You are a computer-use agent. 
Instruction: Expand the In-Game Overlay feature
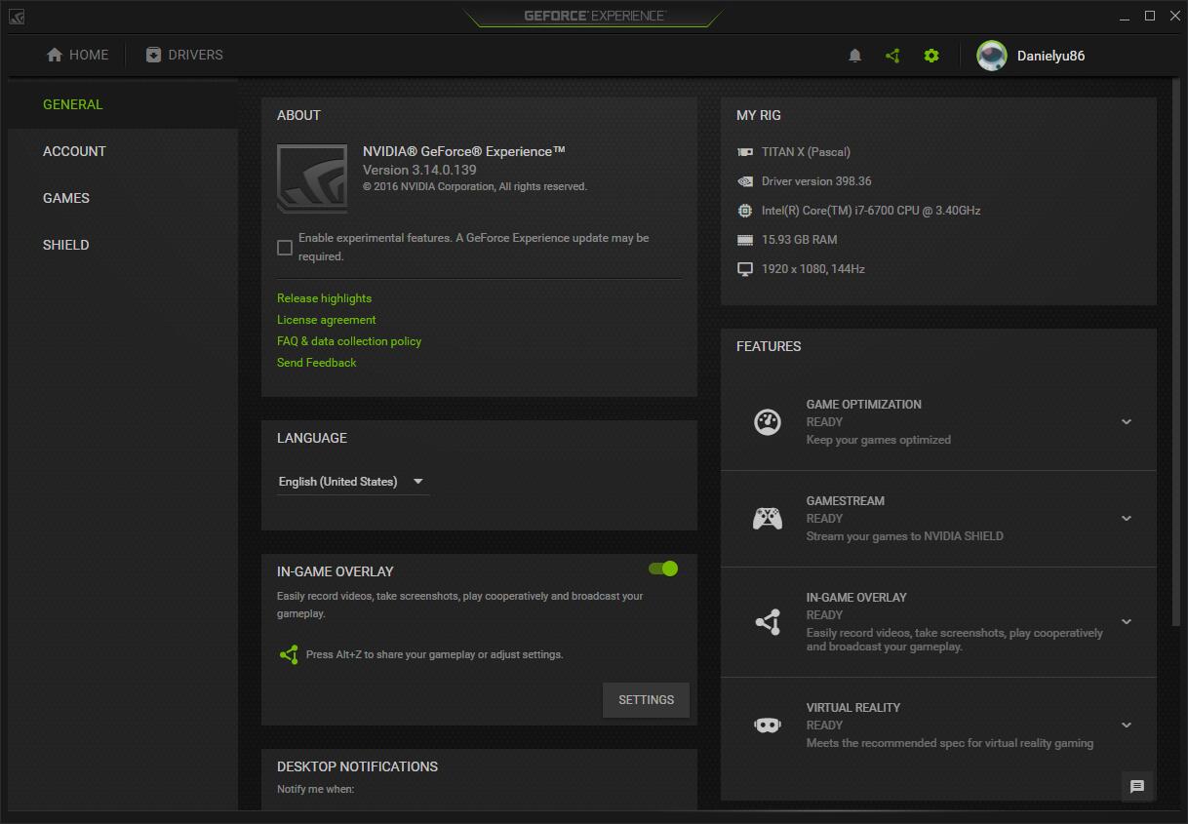pos(1127,622)
